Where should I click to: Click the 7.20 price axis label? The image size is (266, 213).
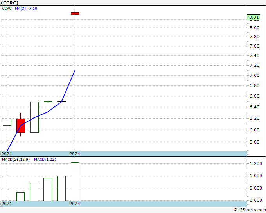(x=254, y=65)
